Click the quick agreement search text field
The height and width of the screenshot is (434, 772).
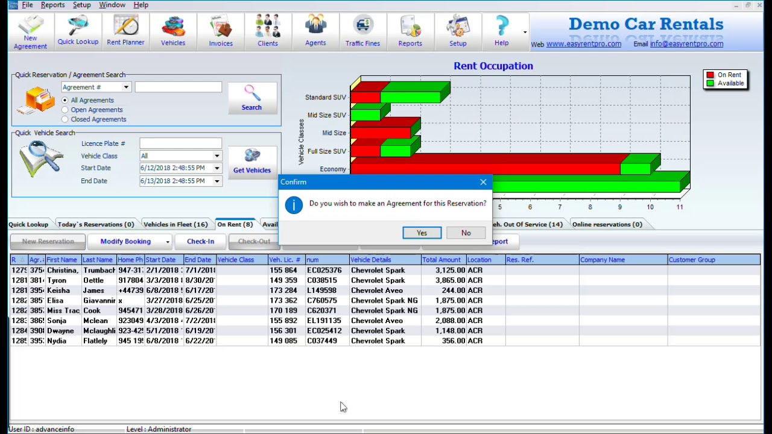tap(179, 87)
